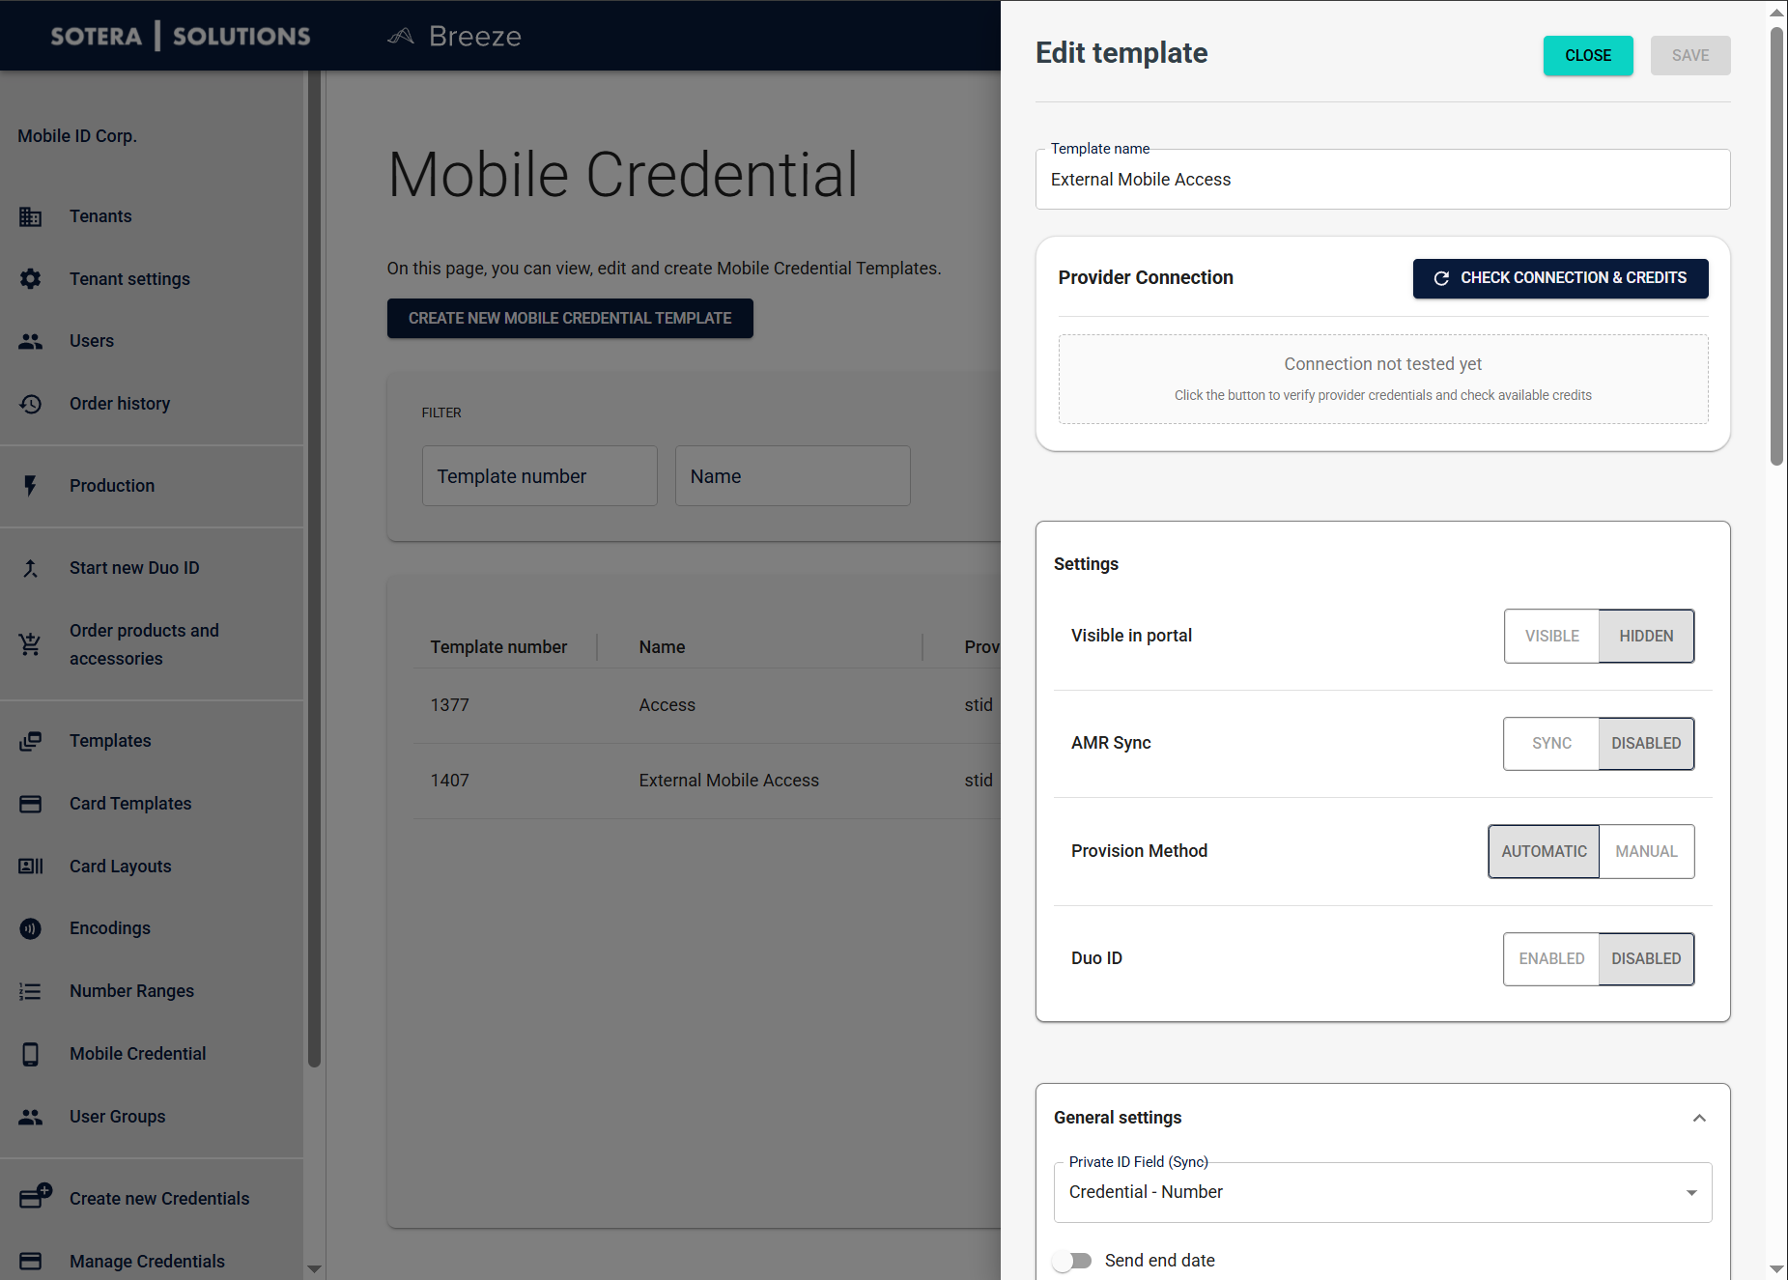Click the Template number filter field
Viewport: 1788px width, 1280px height.
[539, 475]
